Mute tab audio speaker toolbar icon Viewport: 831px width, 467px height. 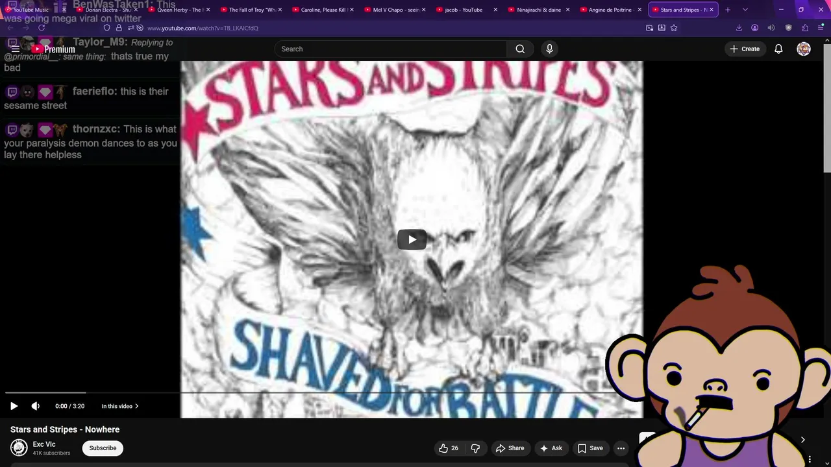coord(771,28)
